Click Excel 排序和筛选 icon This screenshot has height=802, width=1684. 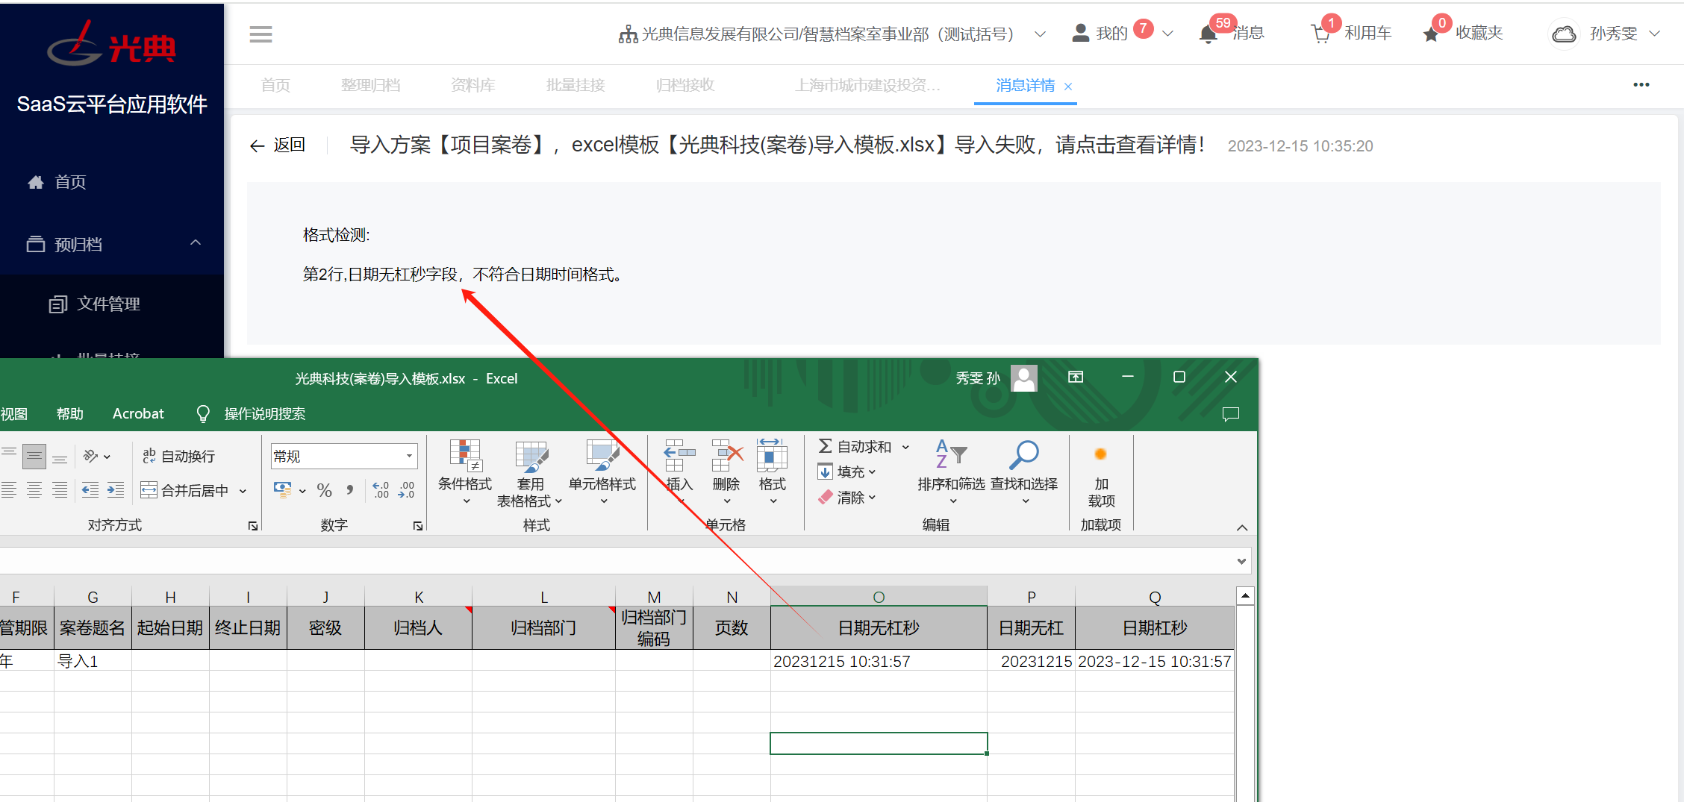pos(951,454)
